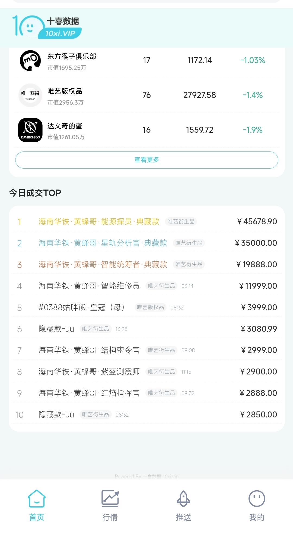Tap the rocket push icon
The image size is (293, 533).
(x=183, y=498)
